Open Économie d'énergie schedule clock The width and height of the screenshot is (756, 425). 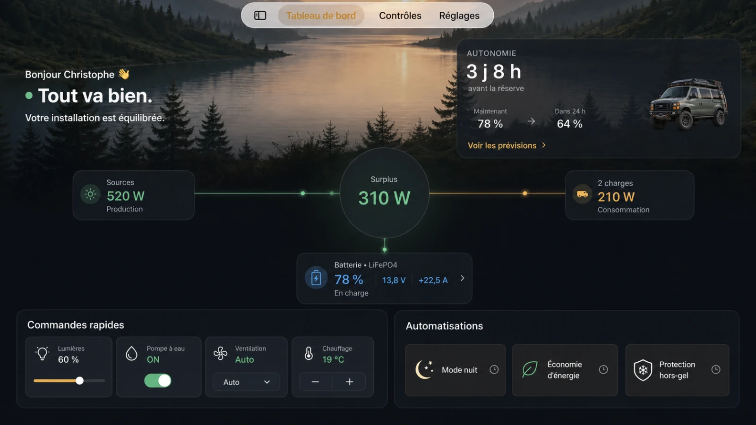pyautogui.click(x=603, y=369)
